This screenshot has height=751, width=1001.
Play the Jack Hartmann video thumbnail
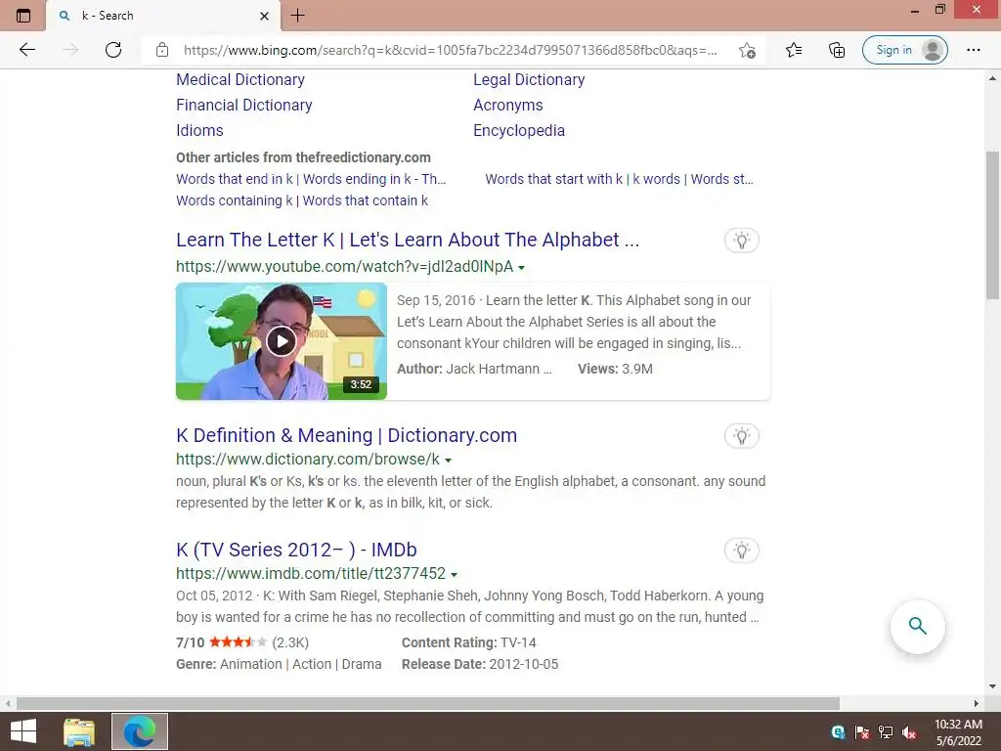[282, 341]
